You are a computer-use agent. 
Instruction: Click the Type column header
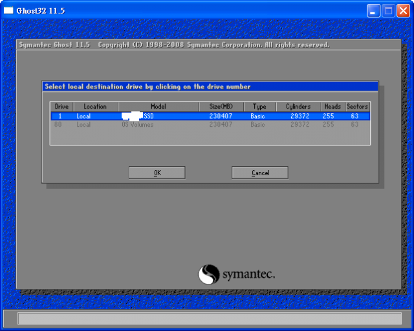tap(259, 107)
